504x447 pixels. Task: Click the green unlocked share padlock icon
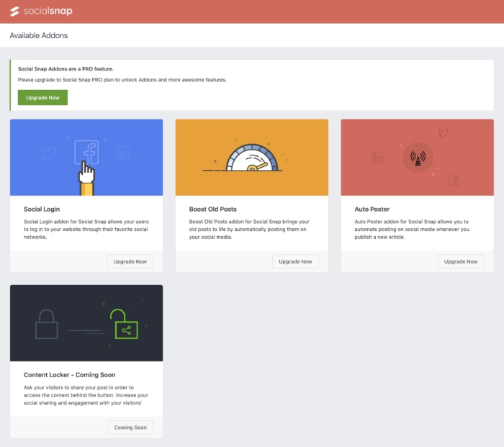tap(124, 324)
